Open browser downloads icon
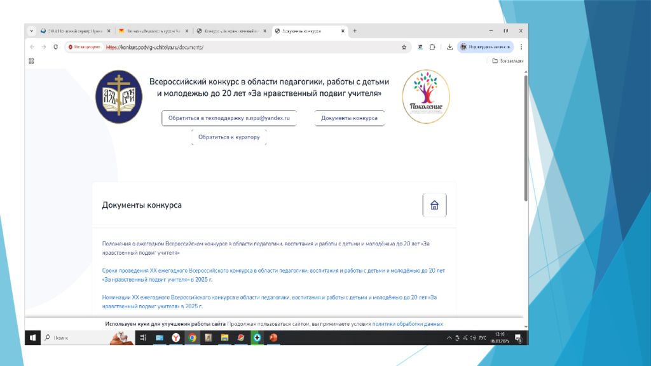The image size is (651, 366). point(449,47)
